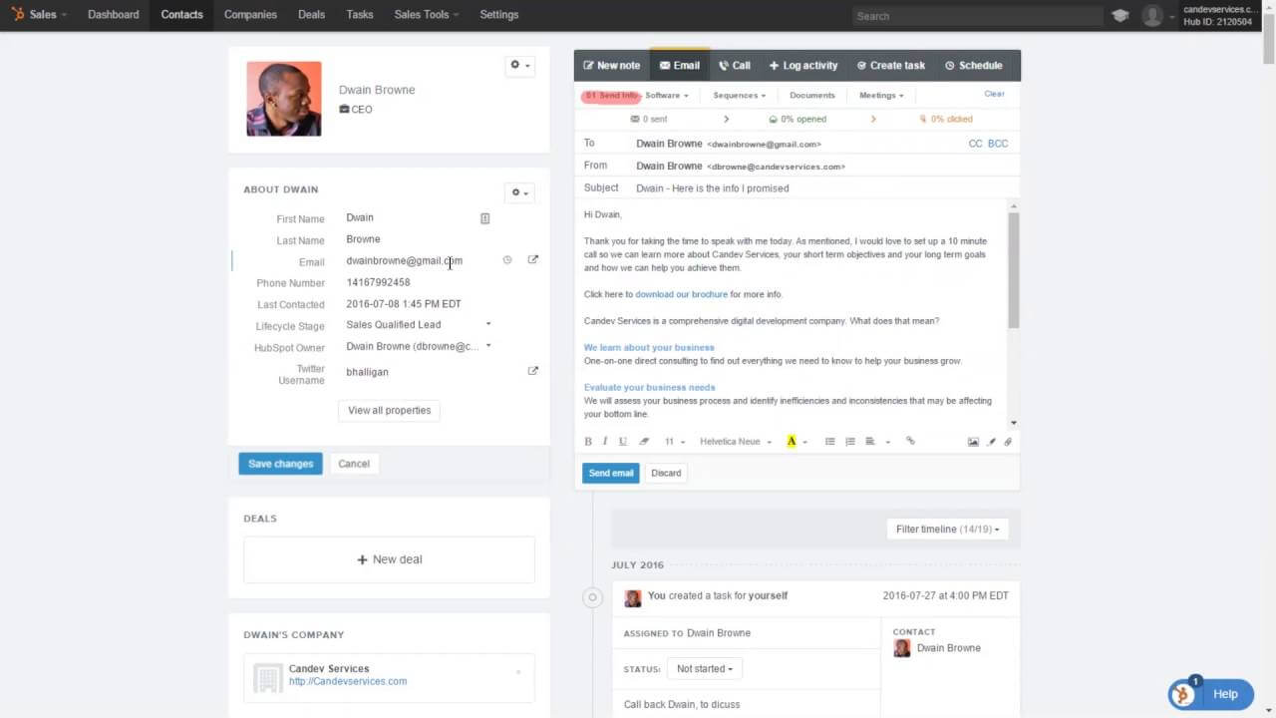The image size is (1276, 718).
Task: Open the Sequences dropdown
Action: [739, 96]
